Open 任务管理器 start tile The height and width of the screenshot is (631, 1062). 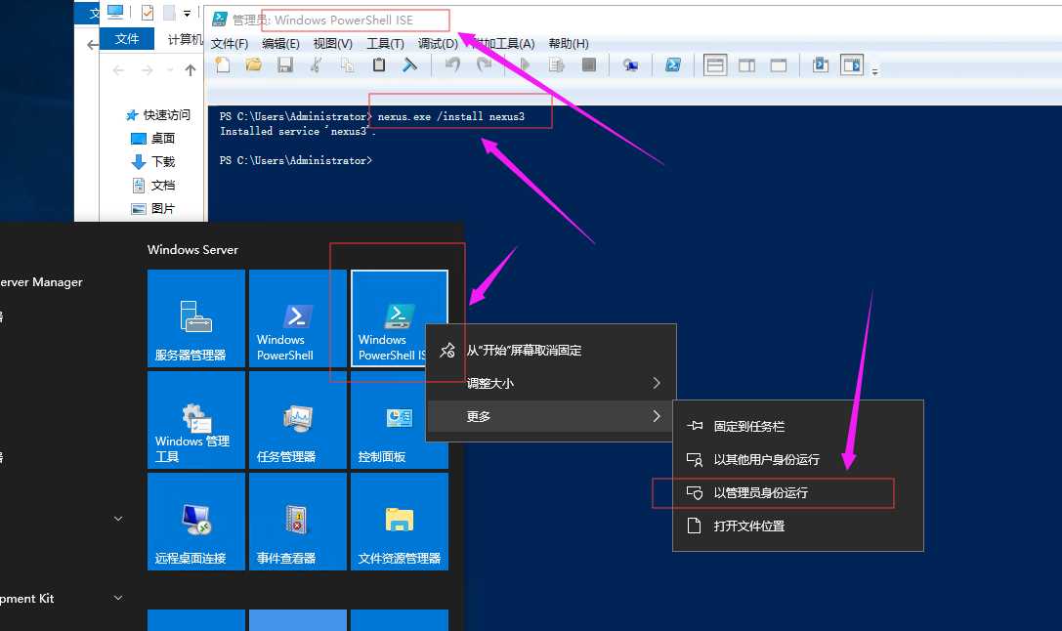coord(298,420)
